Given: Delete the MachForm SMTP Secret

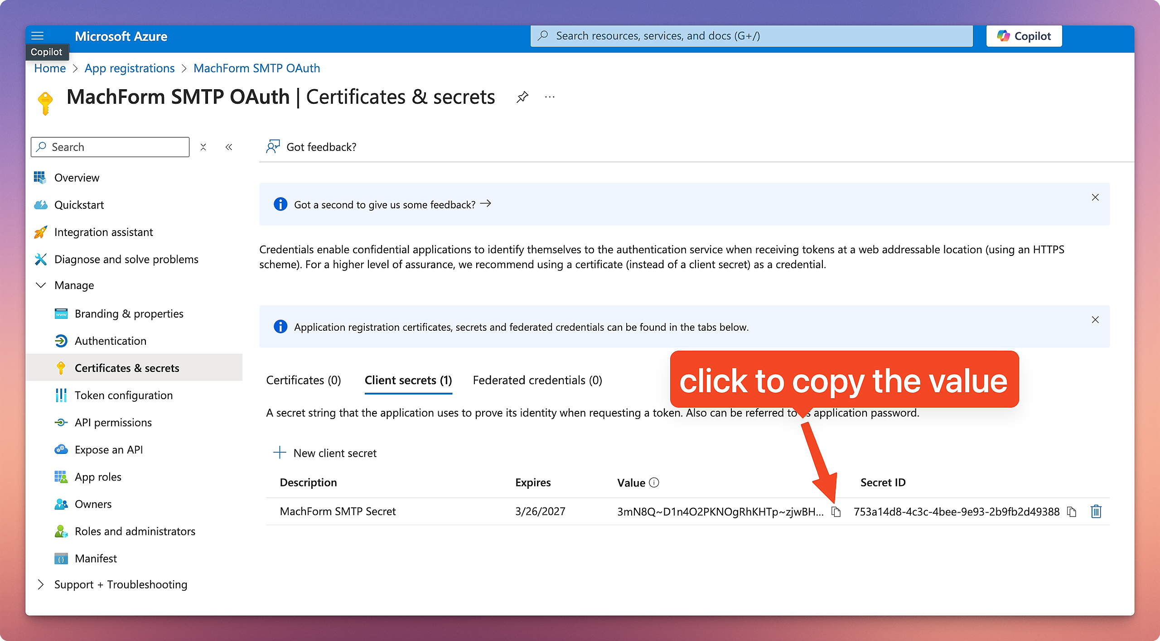Looking at the screenshot, I should (x=1096, y=512).
